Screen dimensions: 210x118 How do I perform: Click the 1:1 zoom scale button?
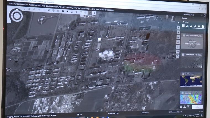click(80, 114)
